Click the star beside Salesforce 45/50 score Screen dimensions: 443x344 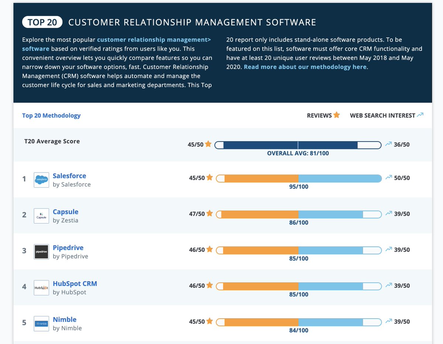[x=210, y=177]
